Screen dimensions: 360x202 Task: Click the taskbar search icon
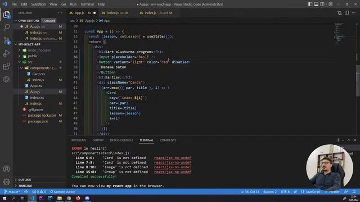[x=13, y=198]
